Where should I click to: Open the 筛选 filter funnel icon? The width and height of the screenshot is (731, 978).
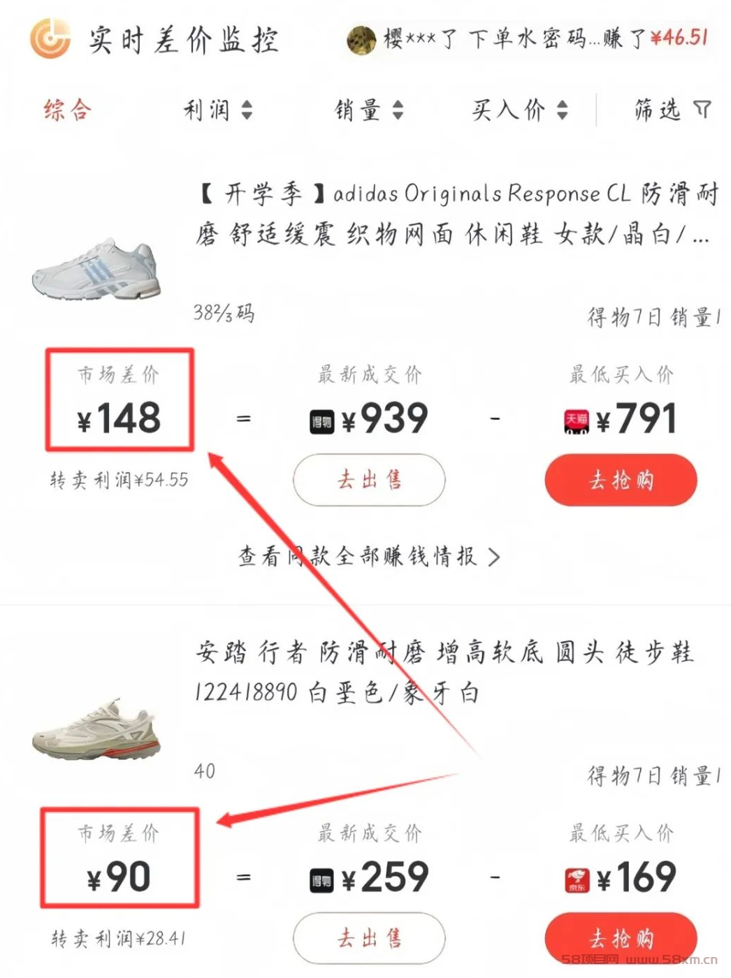(702, 109)
